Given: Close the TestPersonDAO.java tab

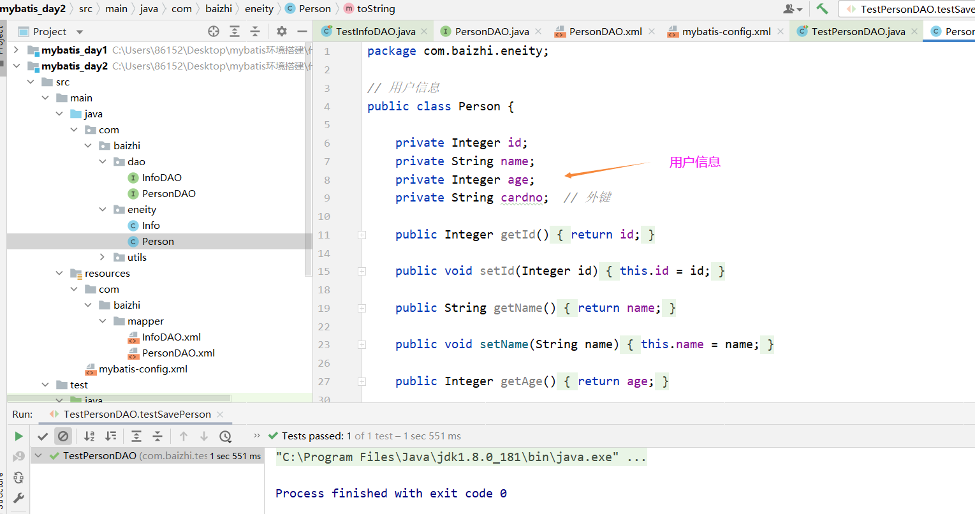Looking at the screenshot, I should tap(914, 31).
